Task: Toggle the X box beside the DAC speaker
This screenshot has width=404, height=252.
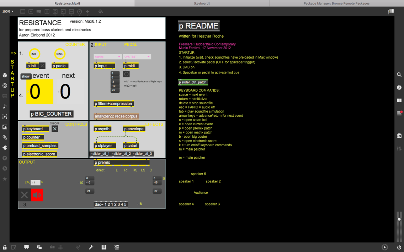Action: pos(24,195)
